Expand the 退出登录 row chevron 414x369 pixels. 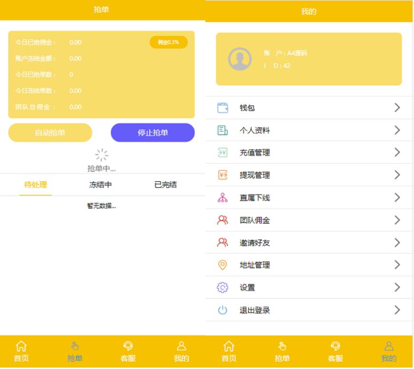click(397, 310)
